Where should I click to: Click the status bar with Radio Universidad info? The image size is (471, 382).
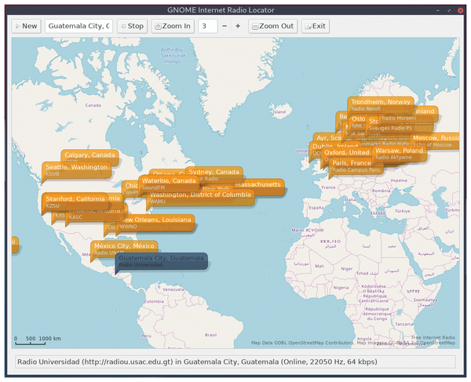click(235, 362)
